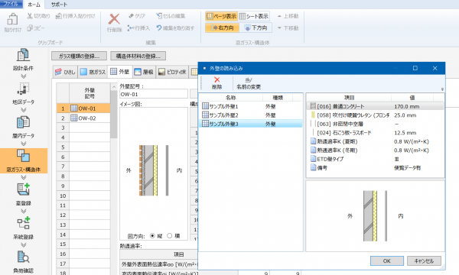Select the 縦 radio button

tap(152, 235)
